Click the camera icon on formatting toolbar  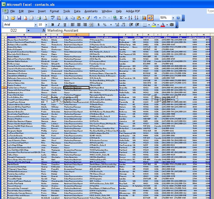coord(172,25)
